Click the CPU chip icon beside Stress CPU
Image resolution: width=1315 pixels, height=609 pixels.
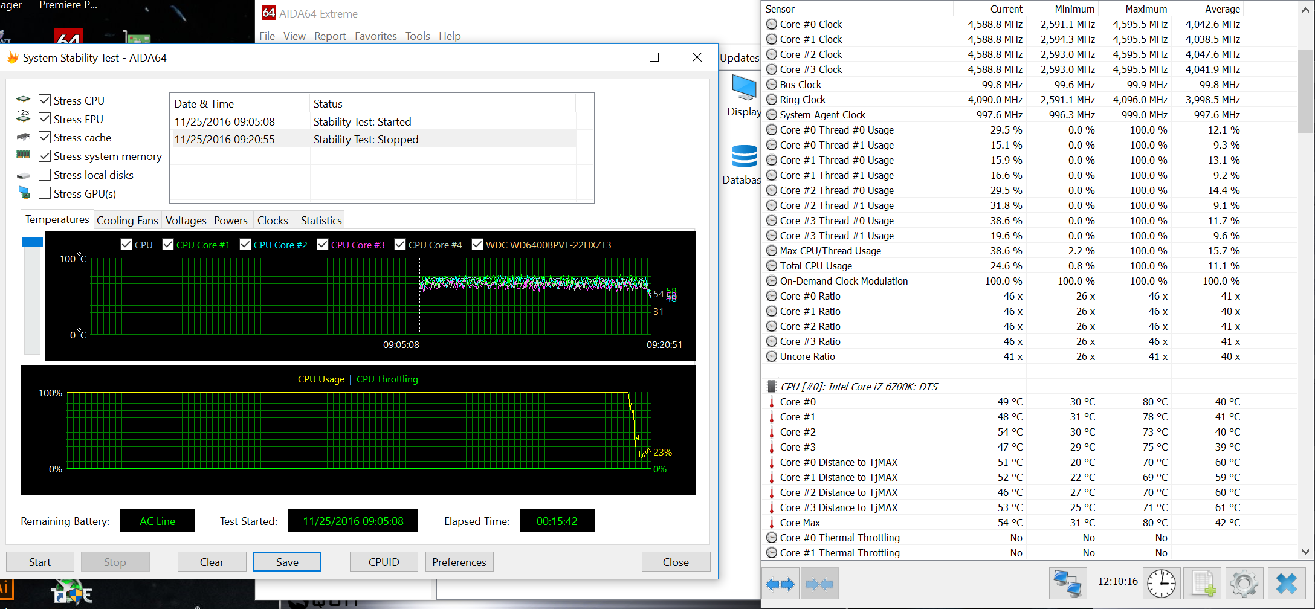[x=24, y=100]
